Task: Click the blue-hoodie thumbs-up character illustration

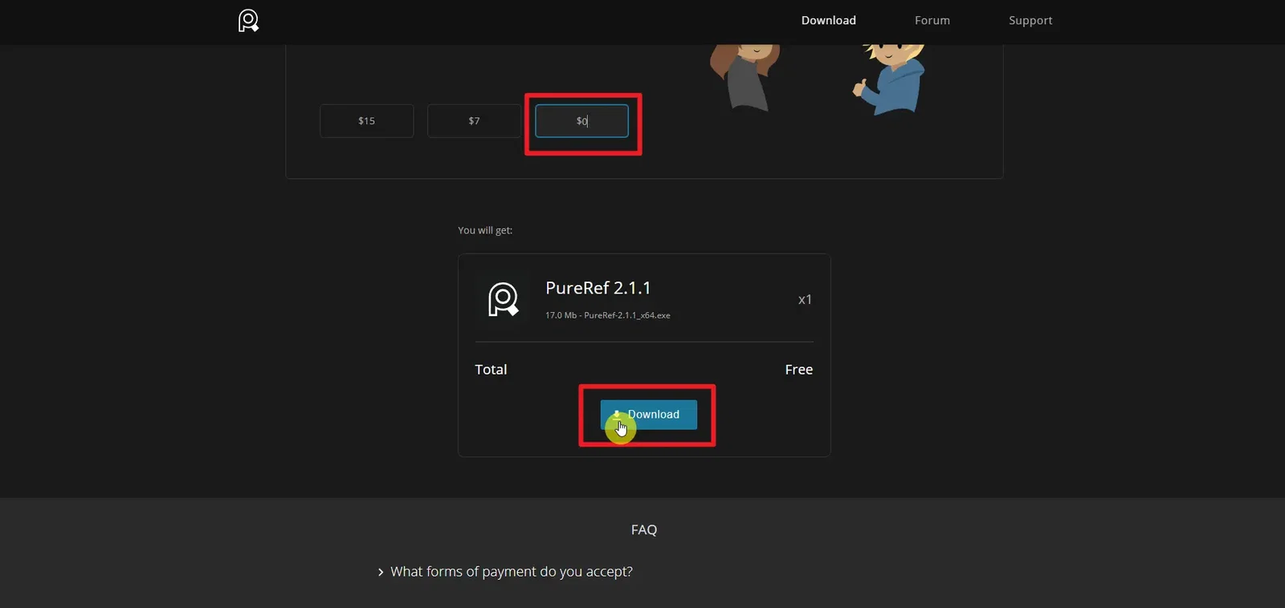Action: (x=890, y=79)
